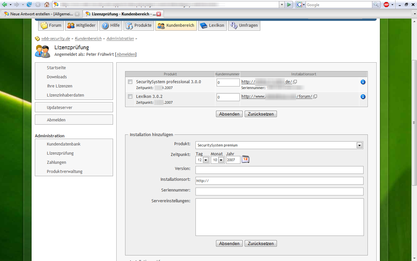Click the Adblock Plus toolbar icon
Screen dimensions: 417x261
(x=386, y=5)
